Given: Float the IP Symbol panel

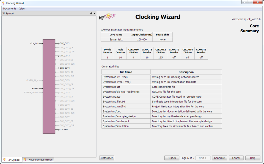Looking at the screenshot, I should pos(91,14).
